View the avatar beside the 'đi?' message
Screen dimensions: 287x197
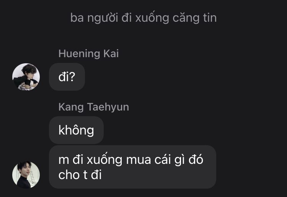tap(26, 77)
